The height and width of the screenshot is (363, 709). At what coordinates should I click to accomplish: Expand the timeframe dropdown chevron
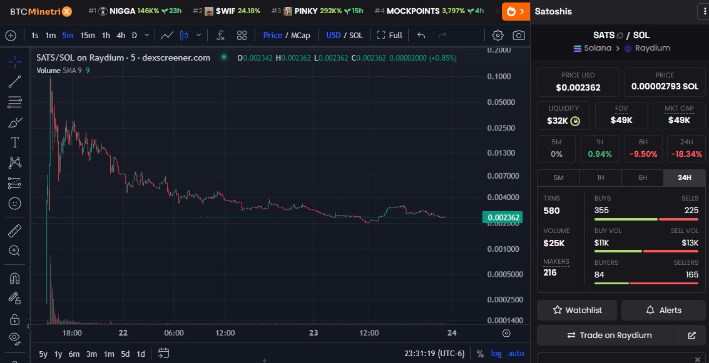click(146, 35)
